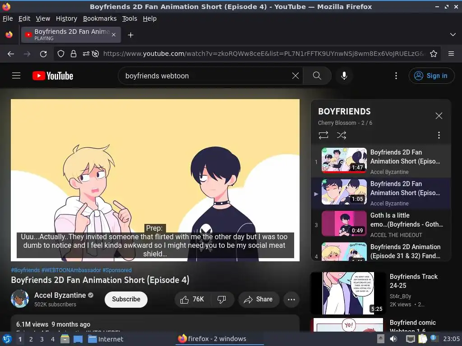Image resolution: width=462 pixels, height=346 pixels.
Task: Open the #Boyfriends hashtag
Action: pyautogui.click(x=25, y=270)
